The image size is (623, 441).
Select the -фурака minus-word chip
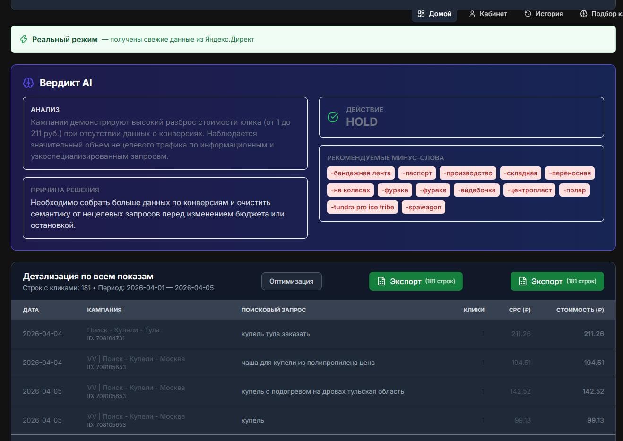click(395, 190)
